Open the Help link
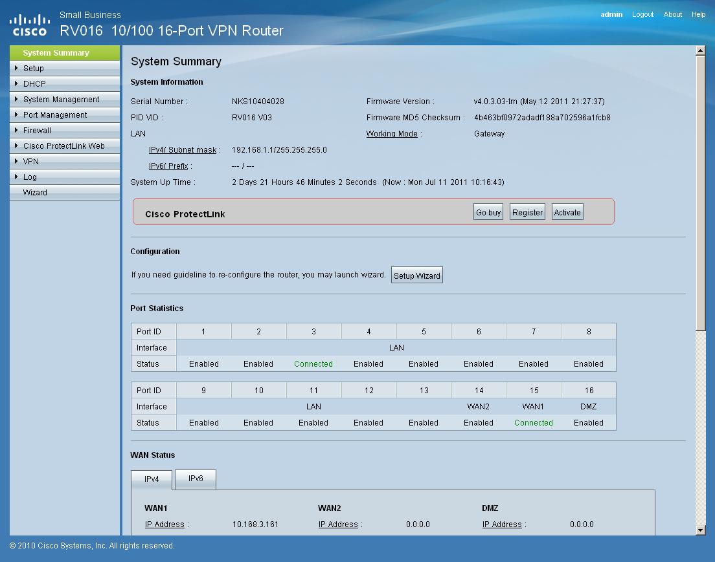Screen dimensions: 715x562 pos(699,14)
